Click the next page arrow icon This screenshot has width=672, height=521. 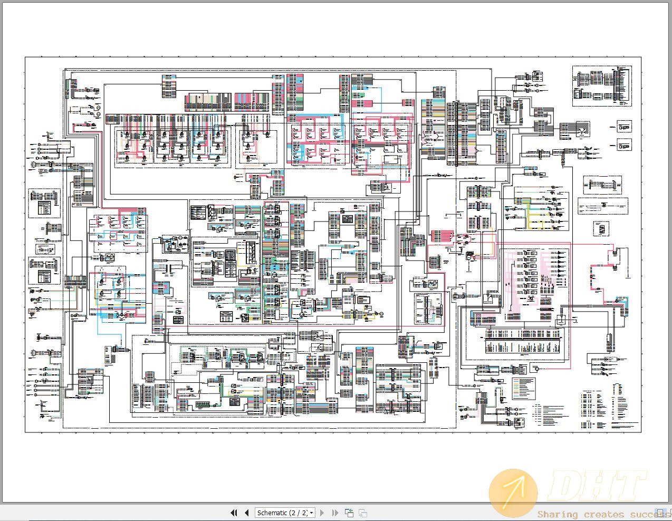[x=322, y=513]
